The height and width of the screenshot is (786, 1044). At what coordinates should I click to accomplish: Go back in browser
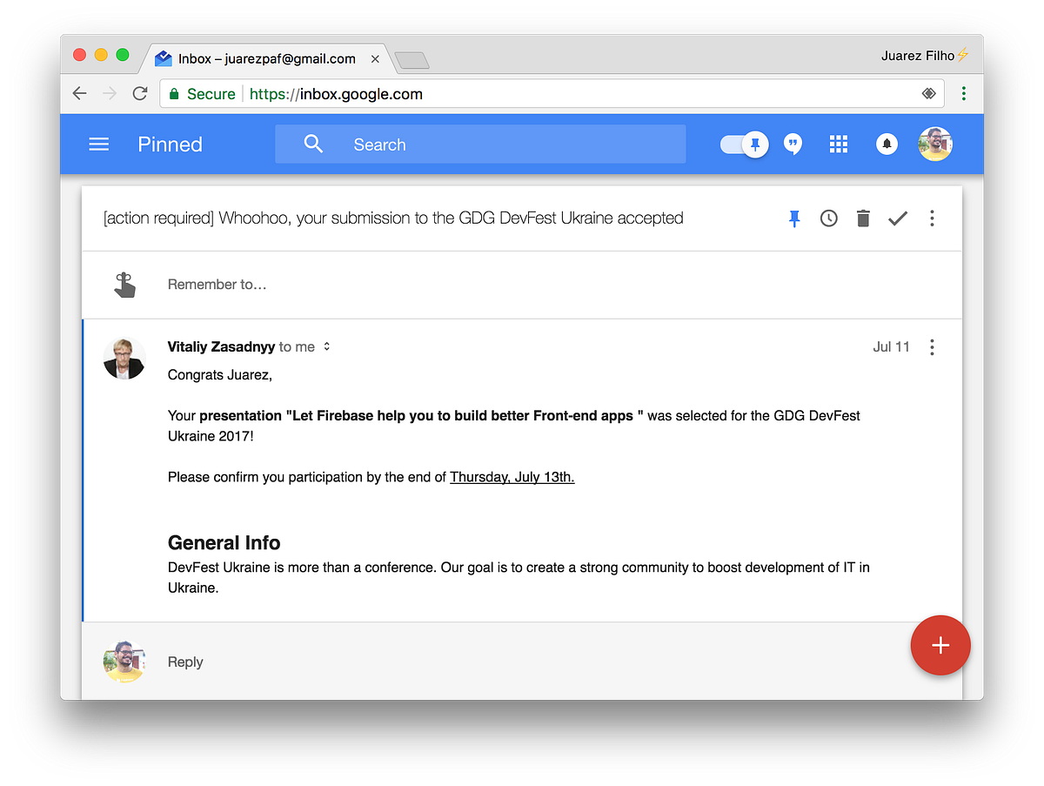(x=79, y=94)
